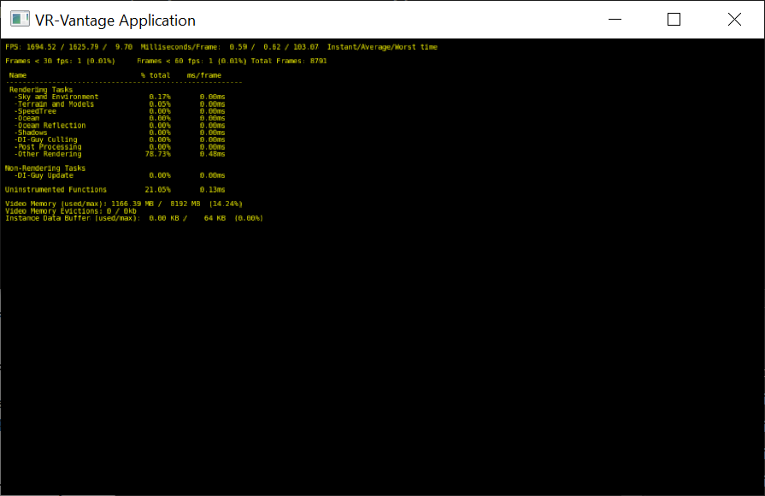765x496 pixels.
Task: Click the 0.05% Terrain and Models value
Action: pyautogui.click(x=160, y=104)
